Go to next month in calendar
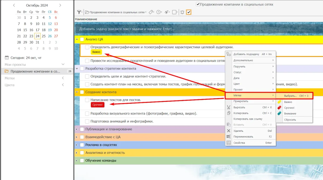 tap(60, 5)
